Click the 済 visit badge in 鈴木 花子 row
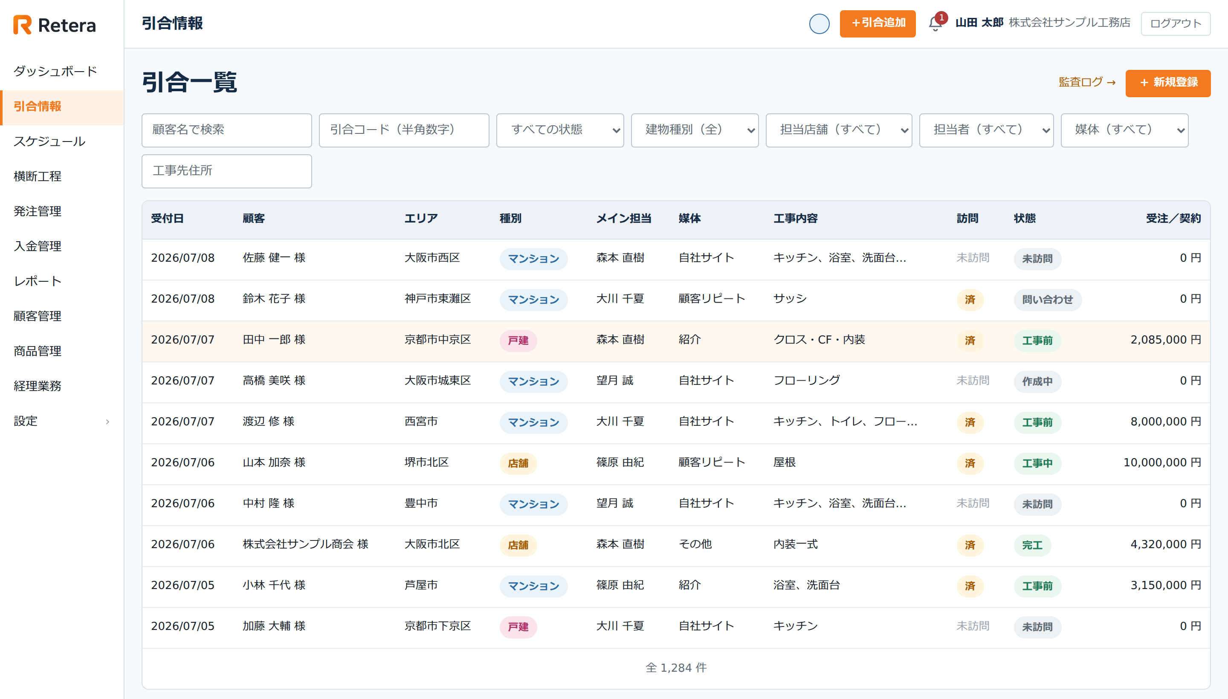1228x699 pixels. (970, 300)
